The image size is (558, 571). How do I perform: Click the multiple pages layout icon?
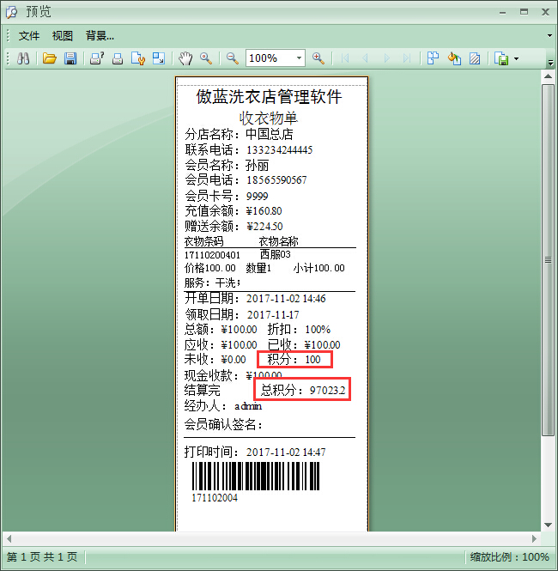click(x=434, y=58)
